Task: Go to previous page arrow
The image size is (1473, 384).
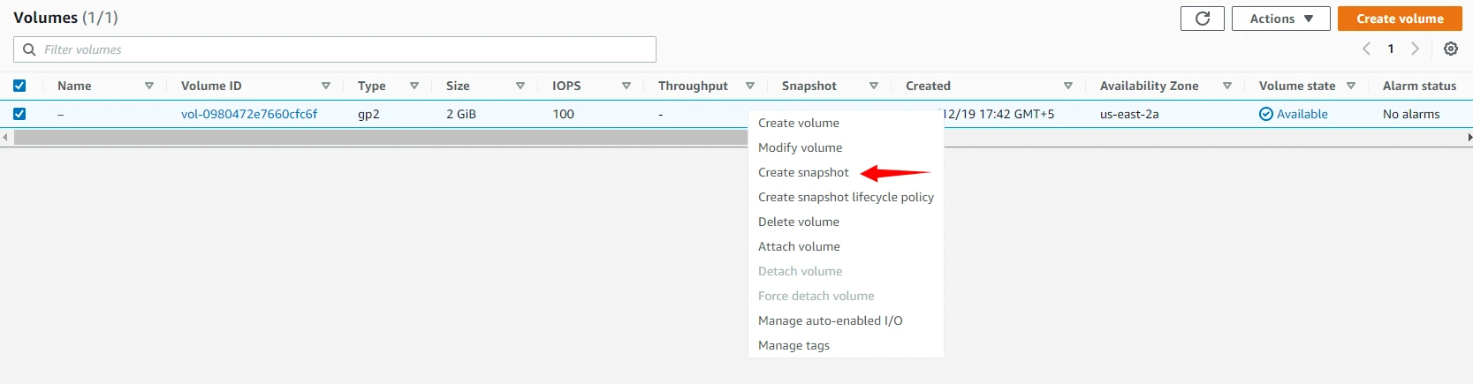Action: click(x=1366, y=49)
